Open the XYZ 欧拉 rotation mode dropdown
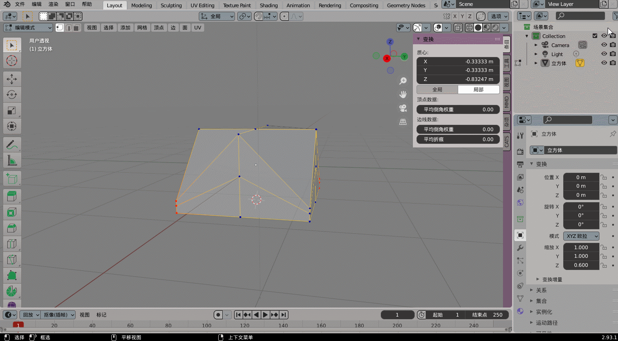Screen dimensions: 618x341 click(581, 236)
